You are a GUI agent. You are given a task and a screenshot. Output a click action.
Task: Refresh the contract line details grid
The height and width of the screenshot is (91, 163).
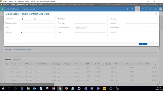click(156, 64)
